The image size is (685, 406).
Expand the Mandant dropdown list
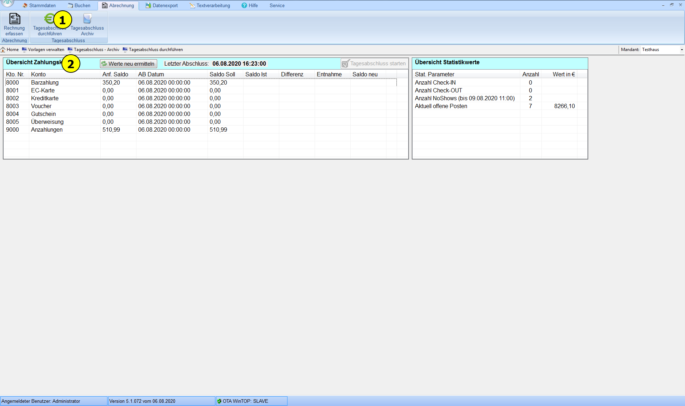pyautogui.click(x=681, y=50)
